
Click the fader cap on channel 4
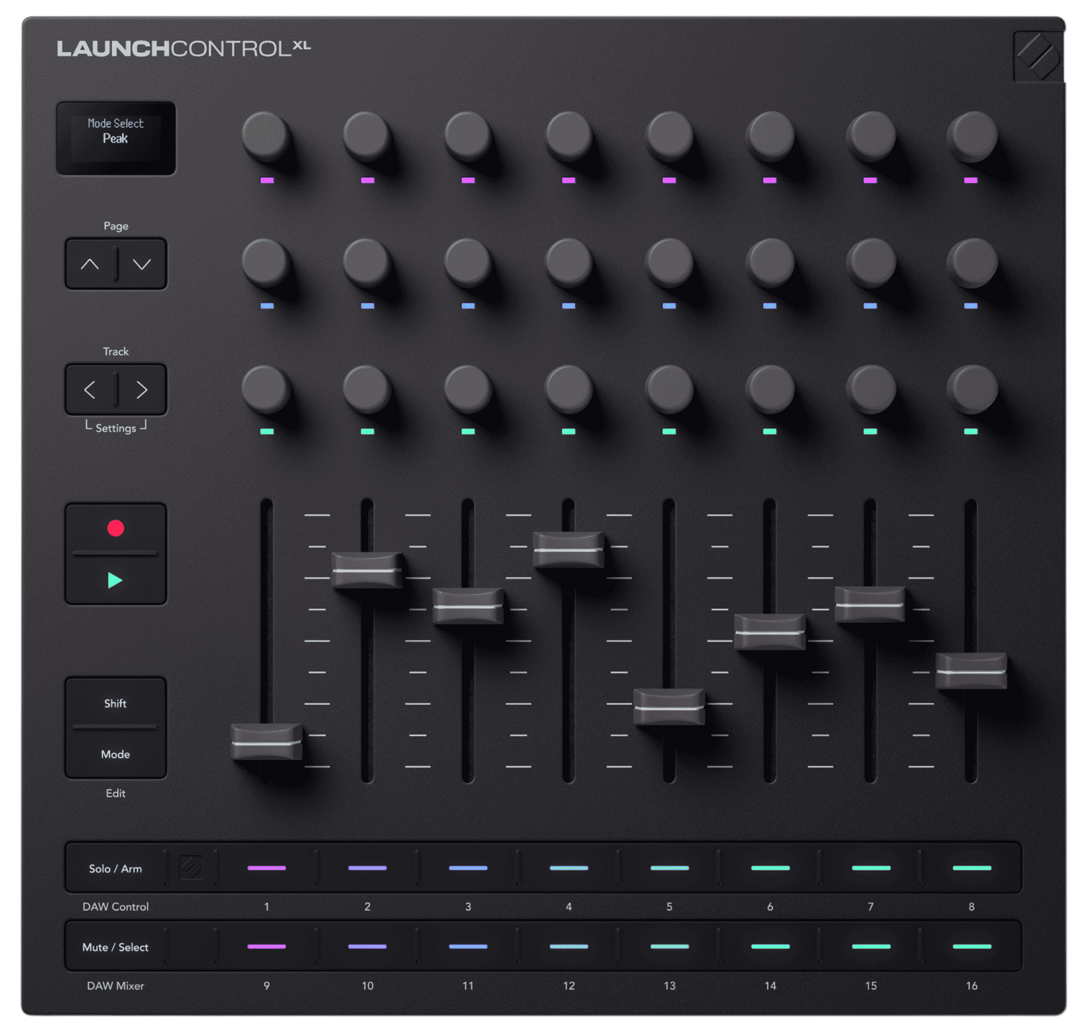568,550
